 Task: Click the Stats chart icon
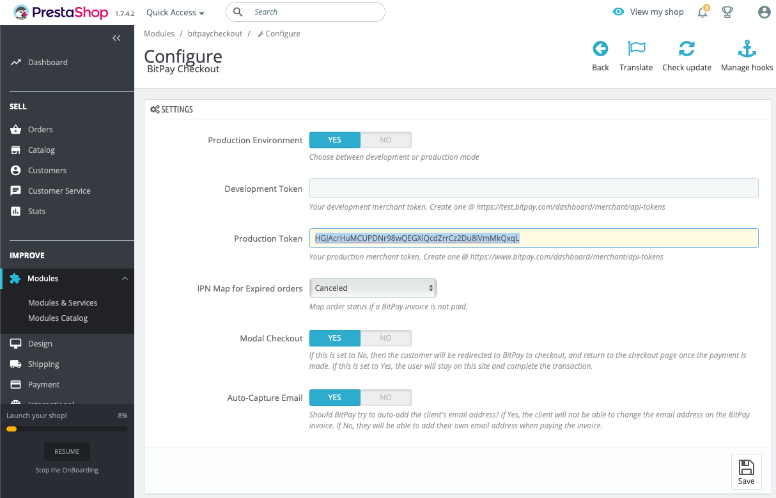15,212
